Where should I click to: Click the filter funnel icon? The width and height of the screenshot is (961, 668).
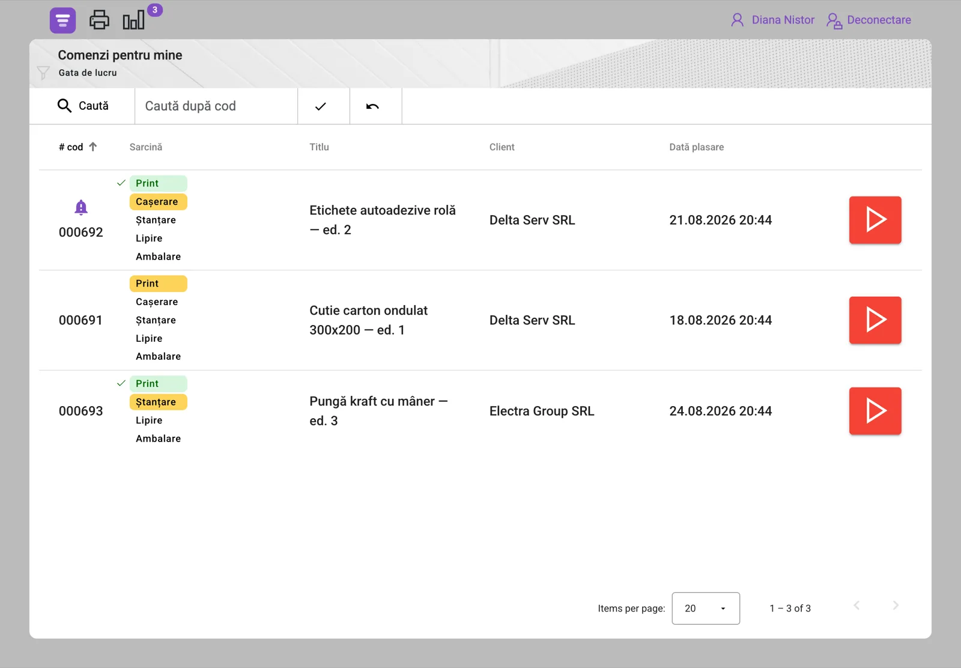coord(43,73)
